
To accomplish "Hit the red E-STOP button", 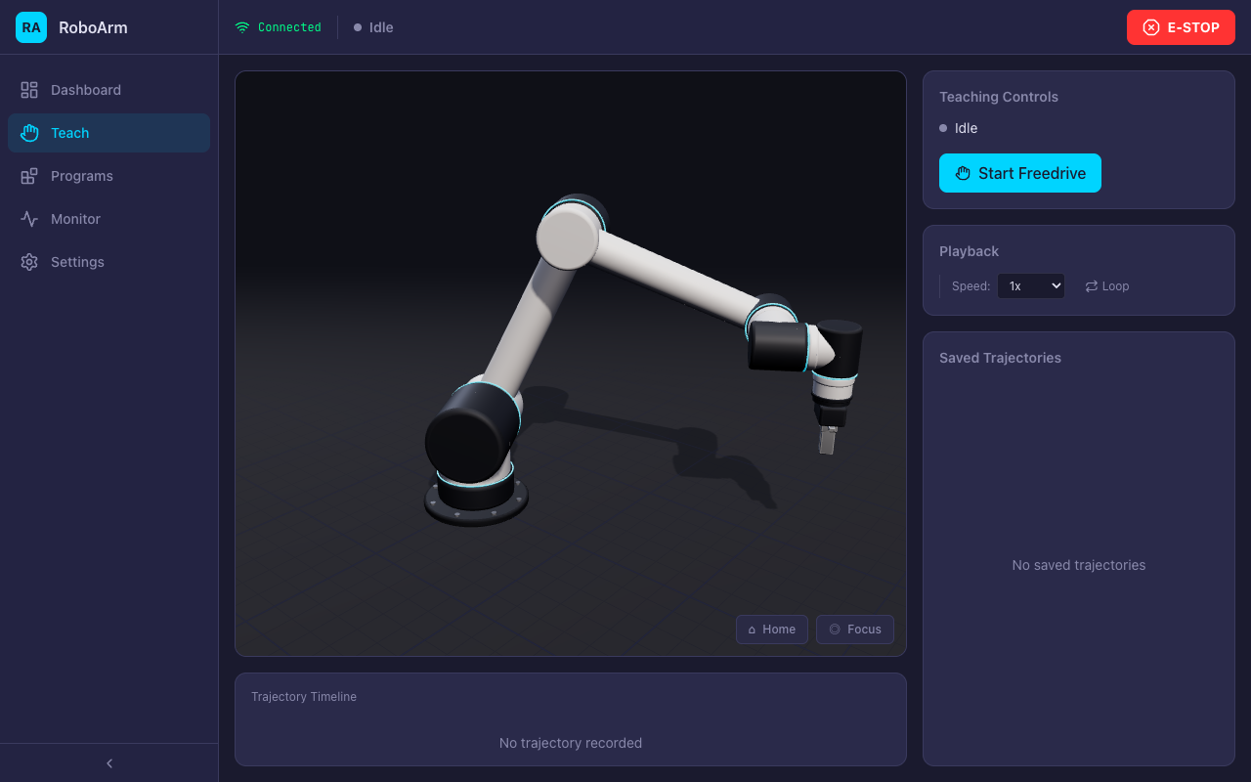I will 1181,27.
